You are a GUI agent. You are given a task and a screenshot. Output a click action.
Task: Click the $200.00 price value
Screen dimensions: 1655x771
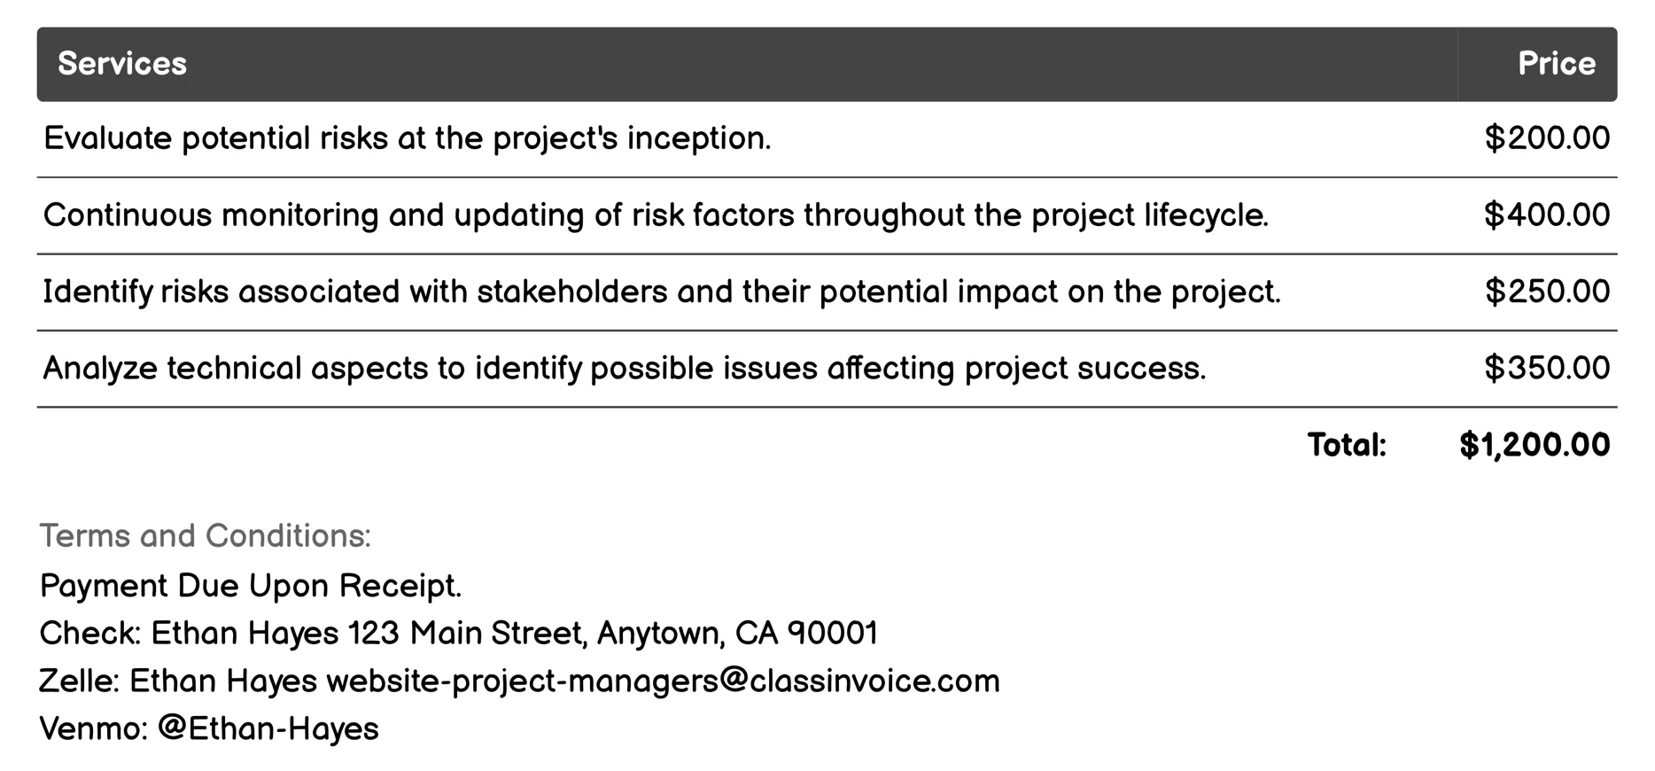pyautogui.click(x=1547, y=138)
